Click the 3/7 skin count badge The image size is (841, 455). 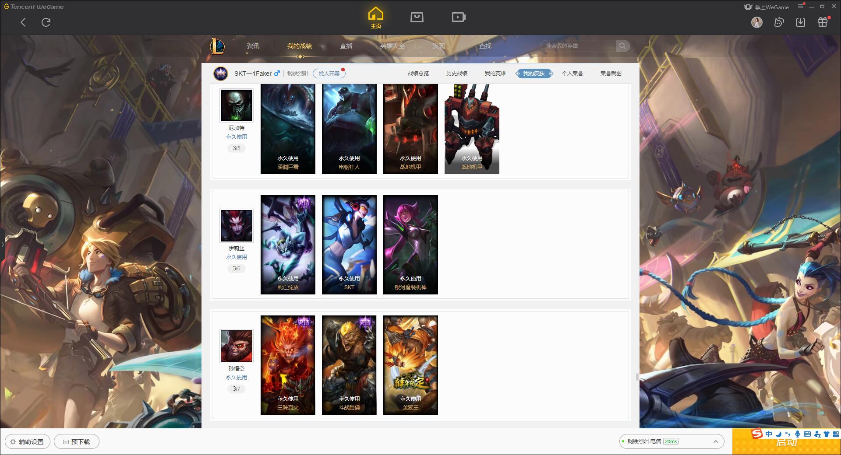[x=237, y=389]
